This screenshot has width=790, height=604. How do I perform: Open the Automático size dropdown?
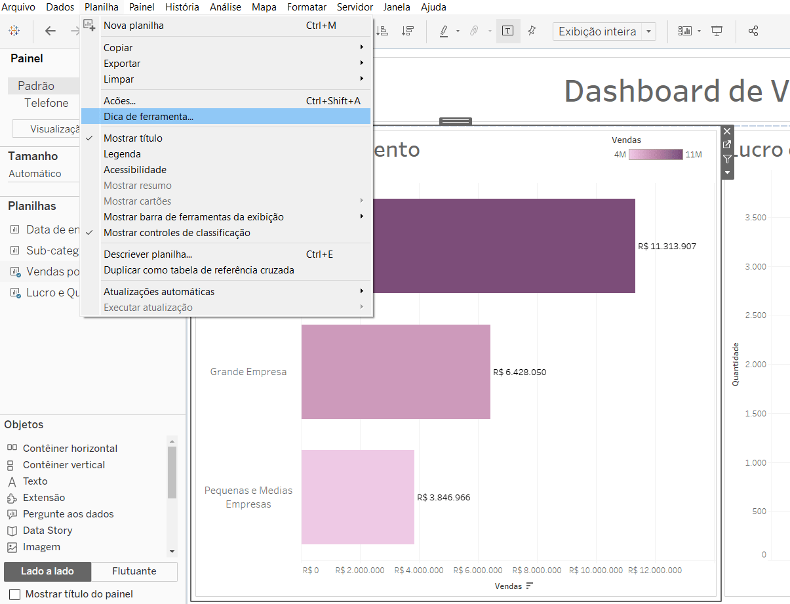[43, 174]
